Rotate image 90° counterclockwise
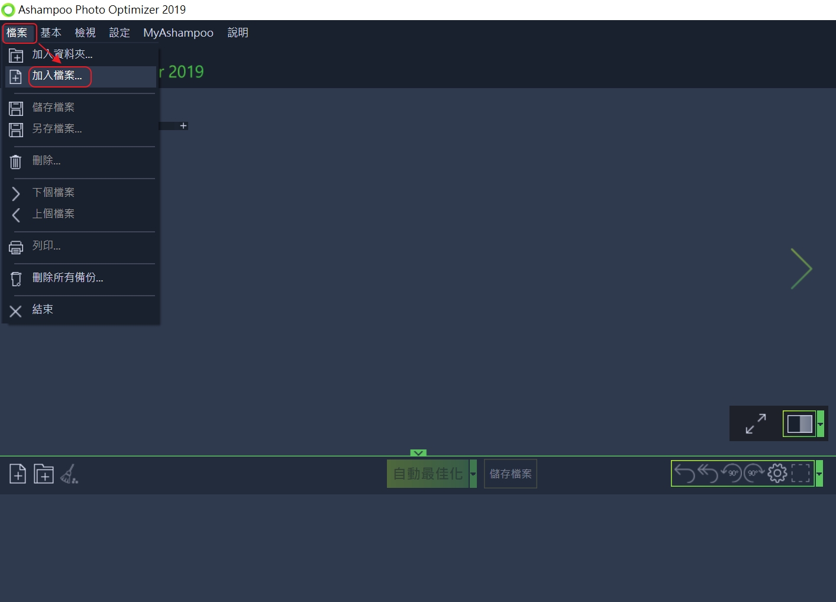This screenshot has width=836, height=602. [x=731, y=473]
